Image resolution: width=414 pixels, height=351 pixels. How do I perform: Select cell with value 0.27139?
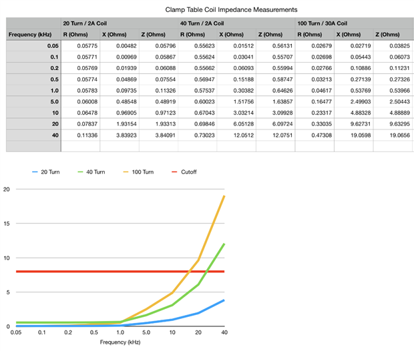[354, 79]
